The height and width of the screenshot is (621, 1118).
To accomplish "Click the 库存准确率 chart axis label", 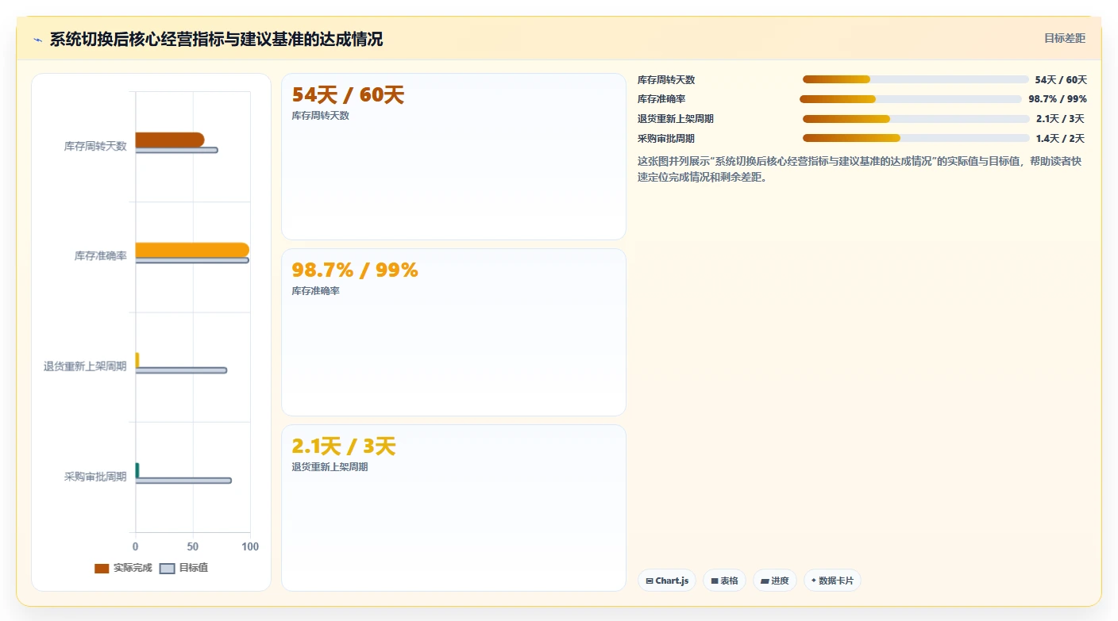I will tap(101, 256).
